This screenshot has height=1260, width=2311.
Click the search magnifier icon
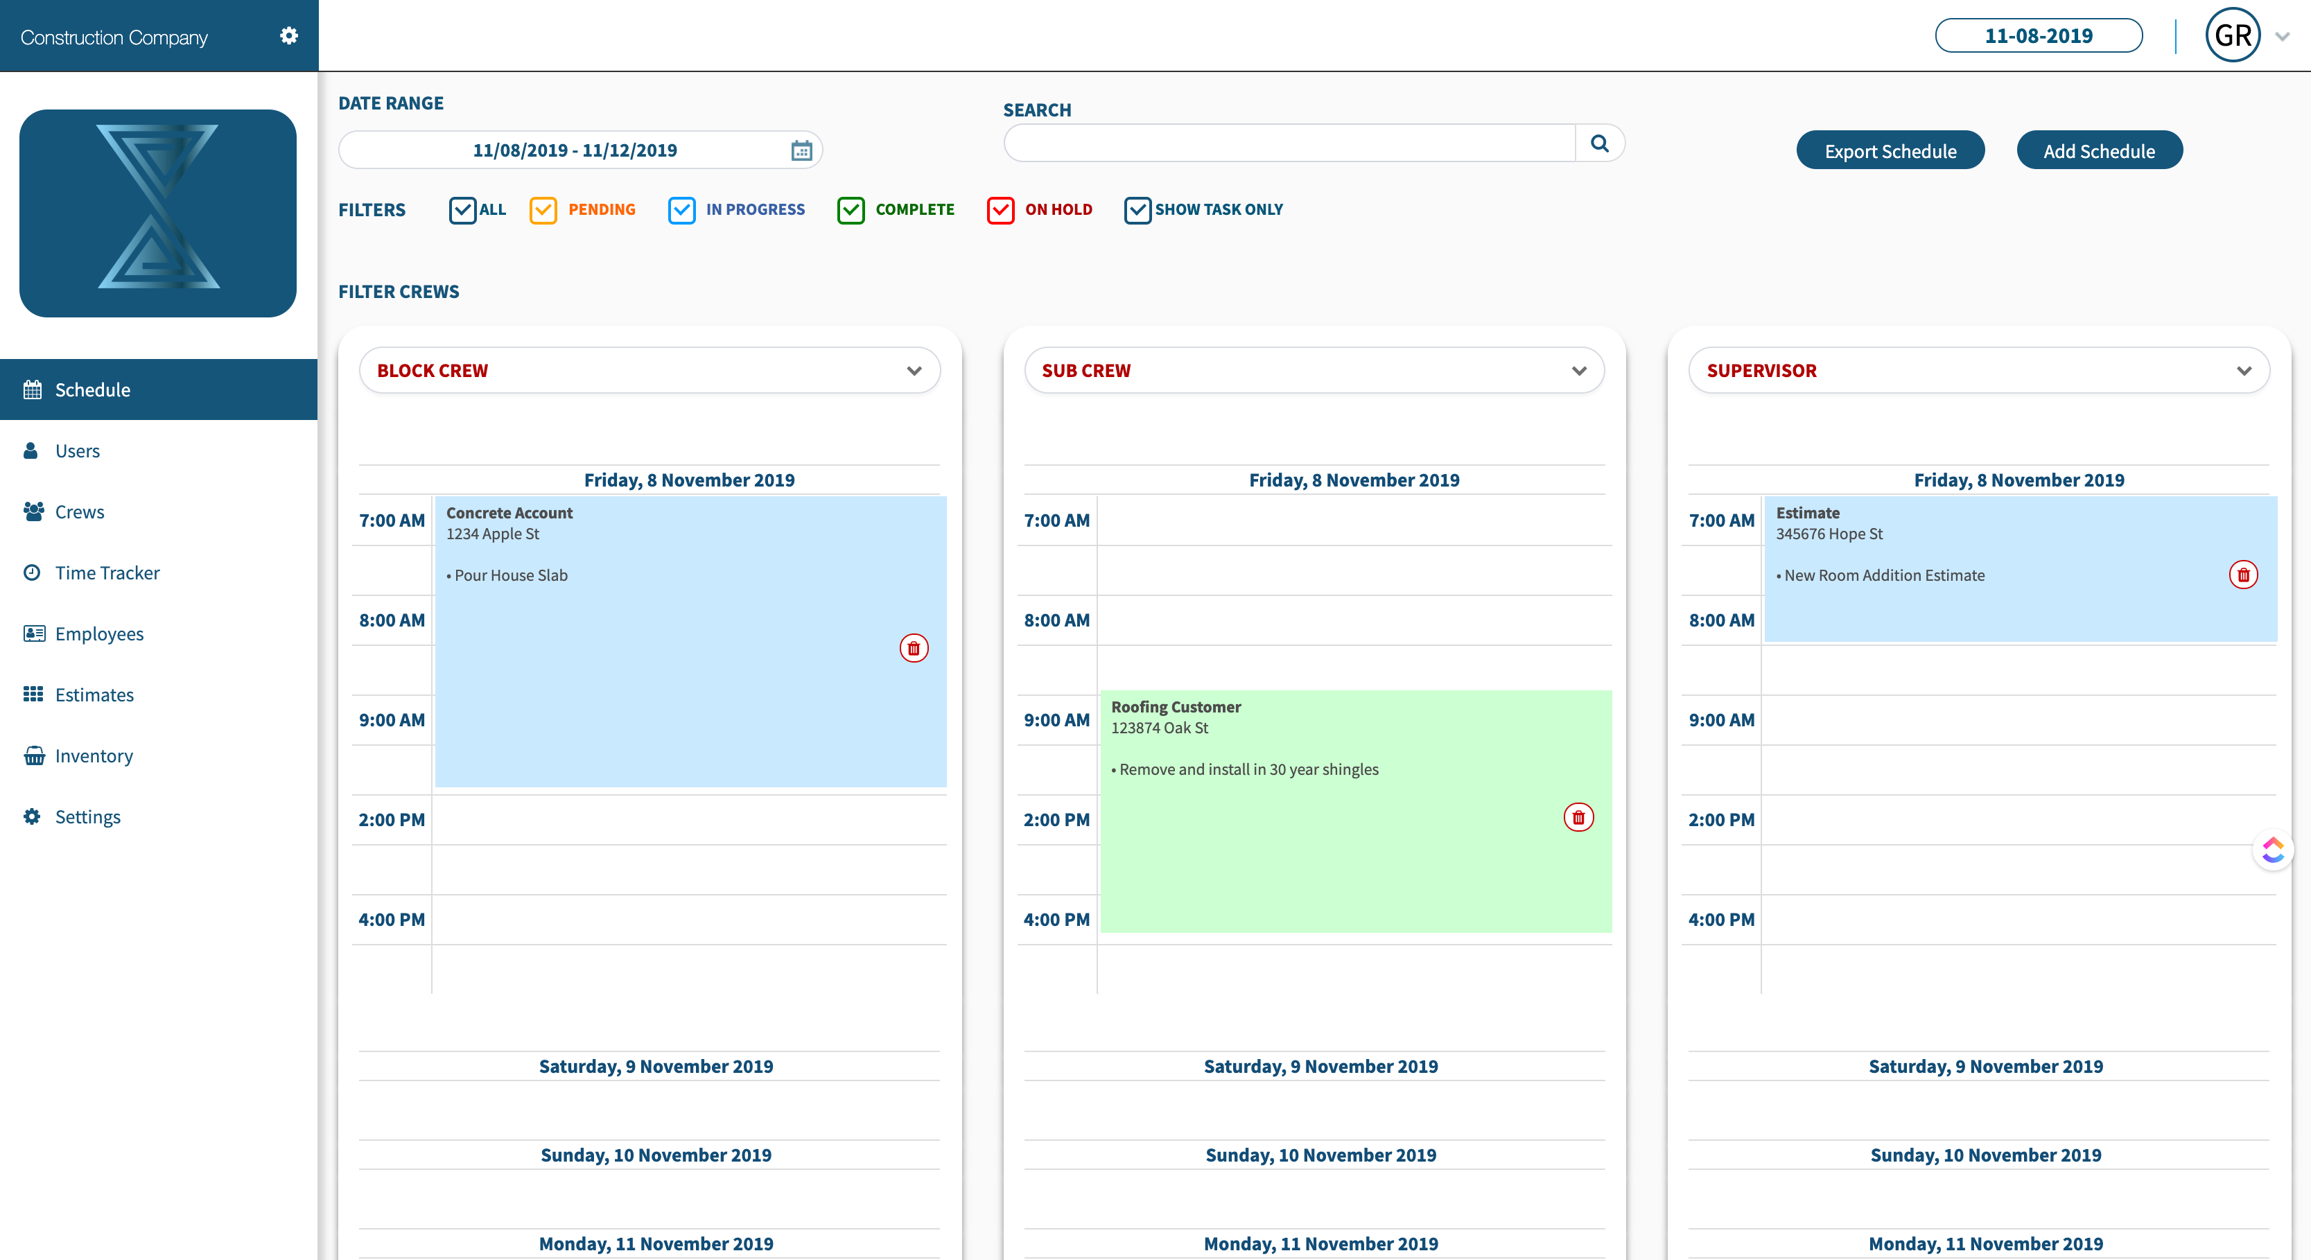pyautogui.click(x=1600, y=143)
